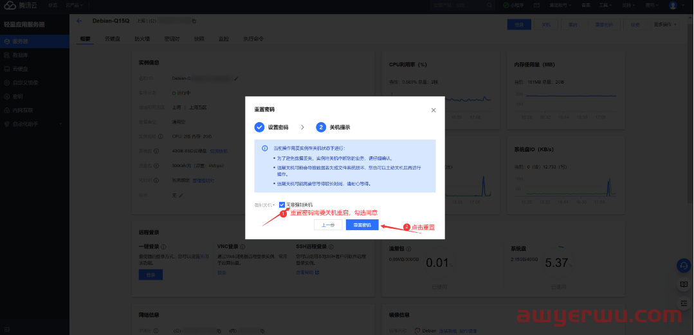Switch to the 执行命令 tab

[x=253, y=39]
